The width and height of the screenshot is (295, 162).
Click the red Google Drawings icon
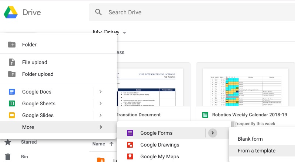pyautogui.click(x=130, y=145)
